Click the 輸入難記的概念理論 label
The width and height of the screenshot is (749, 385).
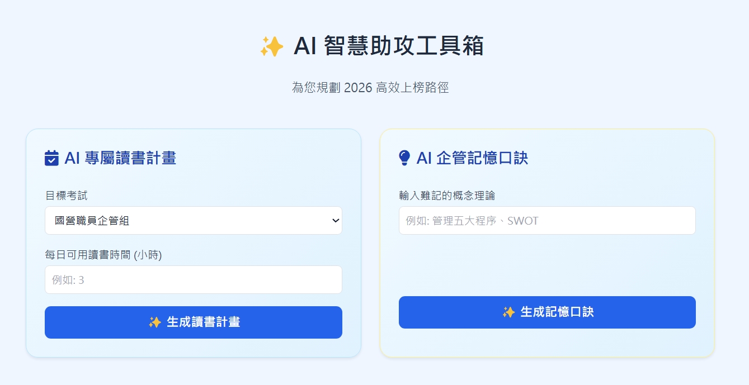446,196
